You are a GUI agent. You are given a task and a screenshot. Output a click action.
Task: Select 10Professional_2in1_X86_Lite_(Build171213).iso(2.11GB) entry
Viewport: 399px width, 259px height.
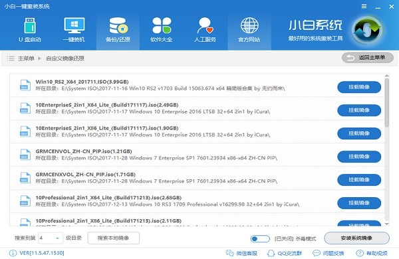click(108, 220)
